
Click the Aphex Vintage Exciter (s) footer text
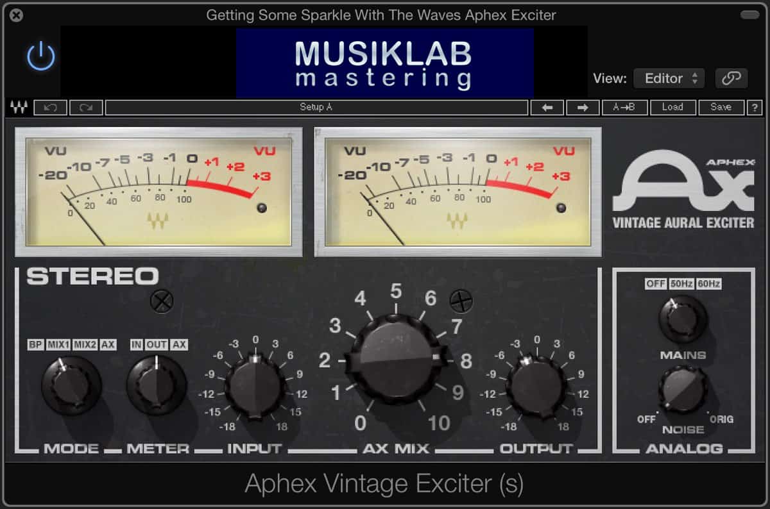point(384,484)
